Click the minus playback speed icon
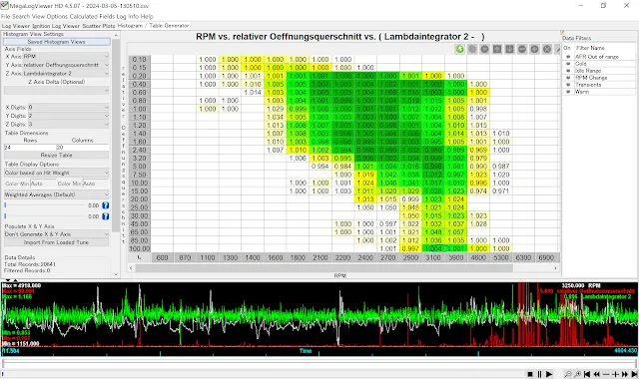 [x=606, y=374]
